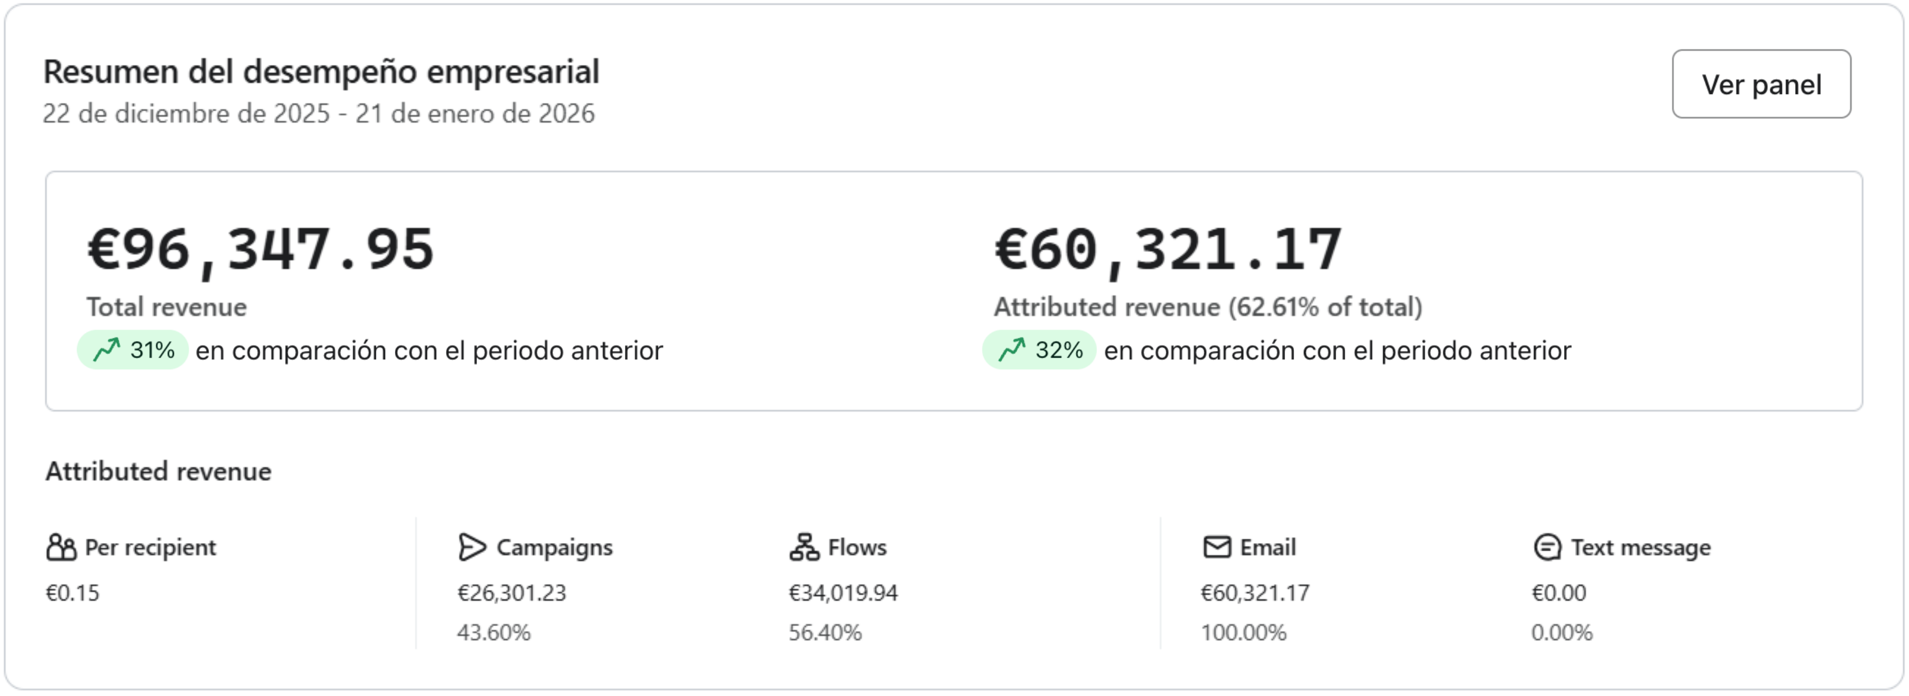1909x696 pixels.
Task: Click the Per recipient people icon
Action: coord(61,548)
